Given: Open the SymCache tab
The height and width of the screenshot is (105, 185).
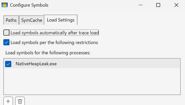Looking at the screenshot, I should (x=32, y=20).
